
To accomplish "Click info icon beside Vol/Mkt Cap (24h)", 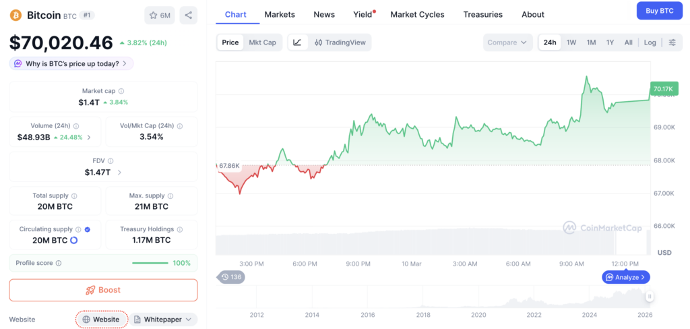I will (x=179, y=126).
